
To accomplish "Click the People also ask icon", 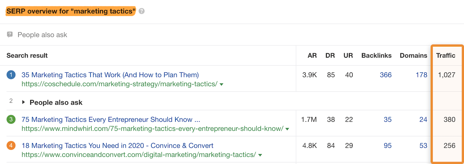I will (10, 35).
